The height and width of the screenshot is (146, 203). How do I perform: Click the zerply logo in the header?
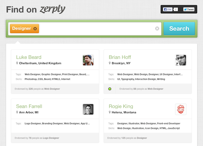53,10
